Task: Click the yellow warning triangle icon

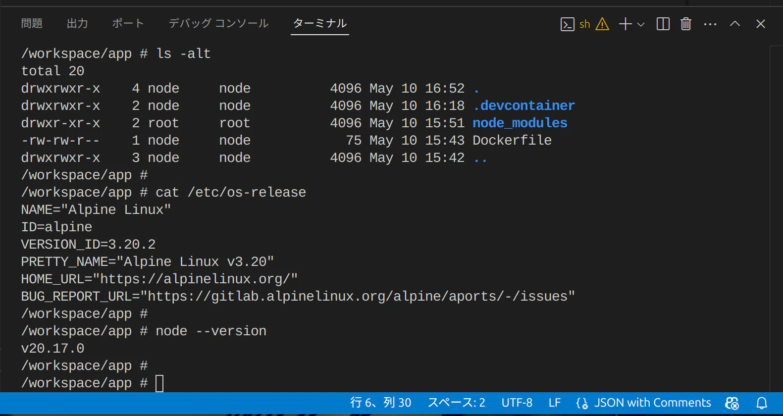Action: click(x=602, y=24)
